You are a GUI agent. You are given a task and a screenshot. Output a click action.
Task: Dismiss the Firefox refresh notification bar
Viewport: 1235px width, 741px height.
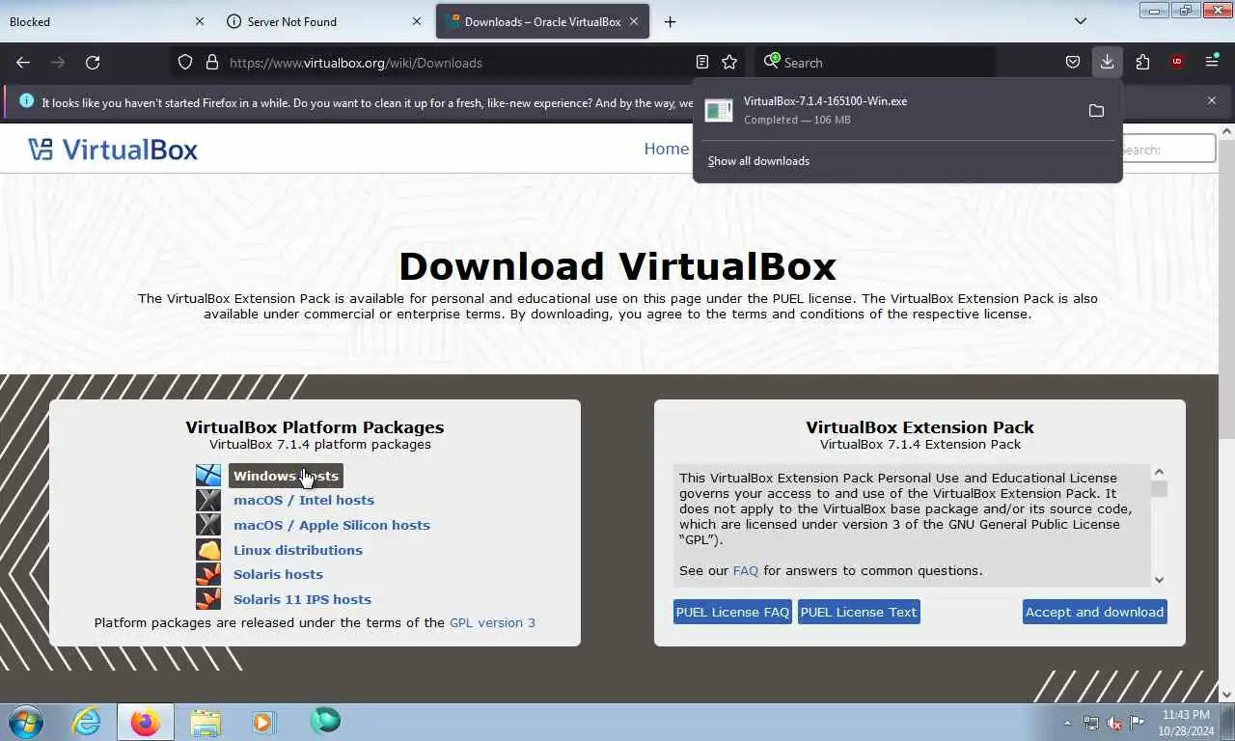(1212, 100)
